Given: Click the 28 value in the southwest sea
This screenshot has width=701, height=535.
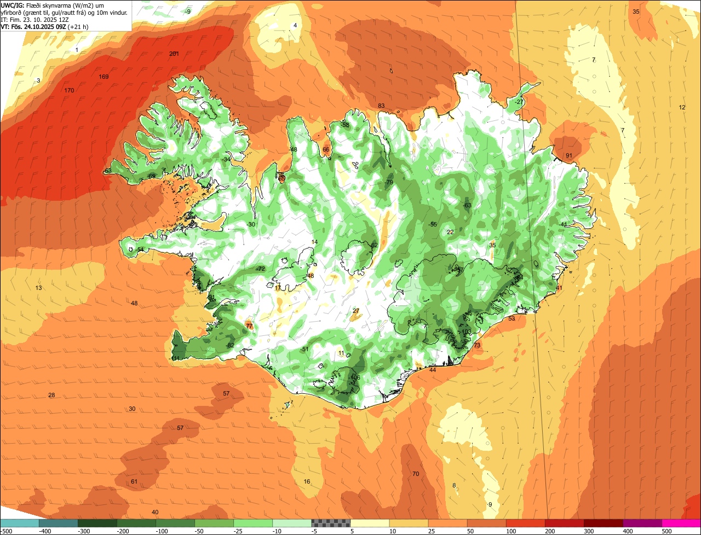Looking at the screenshot, I should (51, 395).
